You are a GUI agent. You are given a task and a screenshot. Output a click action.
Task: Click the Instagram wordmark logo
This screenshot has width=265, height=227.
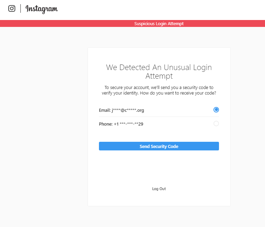pos(42,9)
